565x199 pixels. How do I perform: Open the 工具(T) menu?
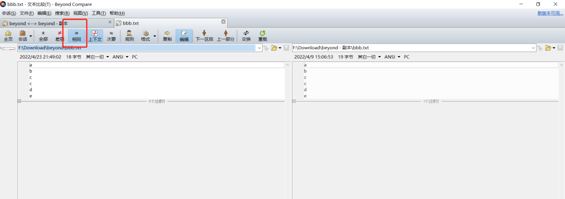[99, 13]
